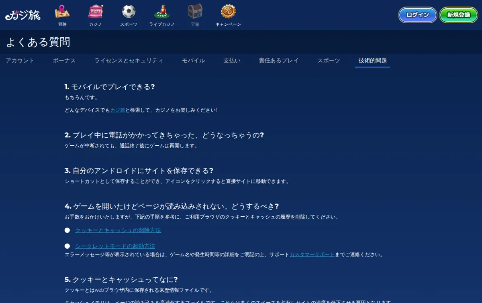Open the カスタマーサポート link
This screenshot has height=303, width=482.
312,254
